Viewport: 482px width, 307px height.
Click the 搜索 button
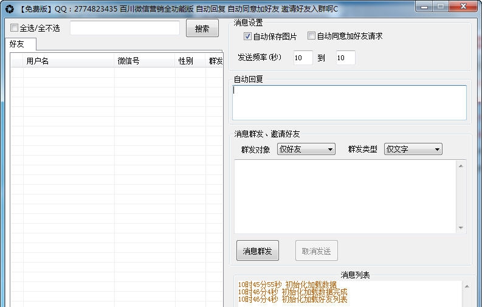(x=202, y=29)
